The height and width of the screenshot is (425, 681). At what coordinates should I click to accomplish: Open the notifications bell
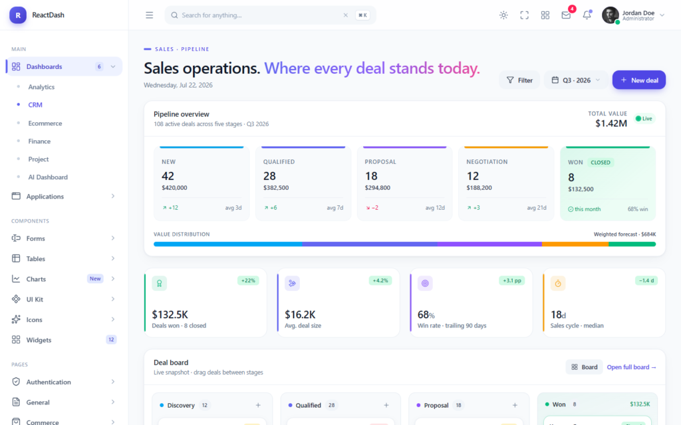(587, 15)
